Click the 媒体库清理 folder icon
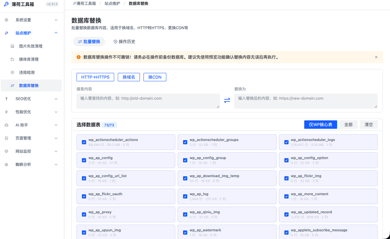Screen dimensions: 390x239 pyautogui.click(x=13, y=59)
